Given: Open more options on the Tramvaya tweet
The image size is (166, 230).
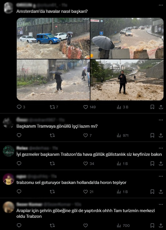Looking at the screenshot, I should tap(161, 120).
